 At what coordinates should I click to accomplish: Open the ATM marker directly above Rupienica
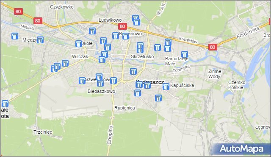pyautogui.click(x=138, y=93)
